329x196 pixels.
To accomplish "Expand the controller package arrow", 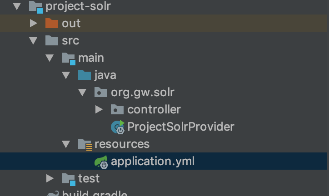I will click(x=99, y=109).
